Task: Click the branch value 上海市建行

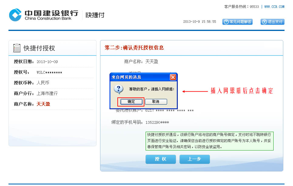Action: click(x=47, y=93)
